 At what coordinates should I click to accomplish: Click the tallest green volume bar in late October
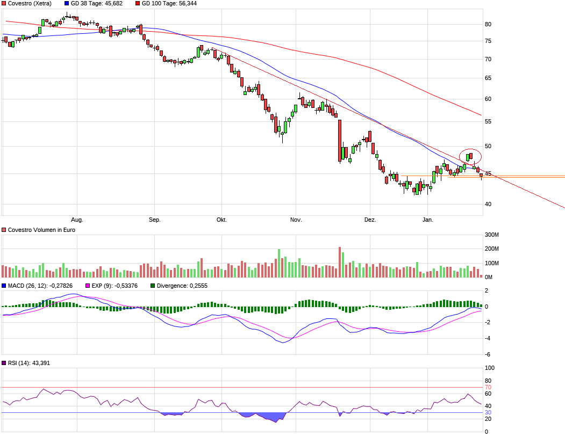point(279,263)
